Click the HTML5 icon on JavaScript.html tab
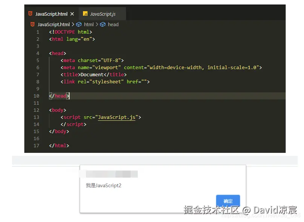 tap(30, 13)
